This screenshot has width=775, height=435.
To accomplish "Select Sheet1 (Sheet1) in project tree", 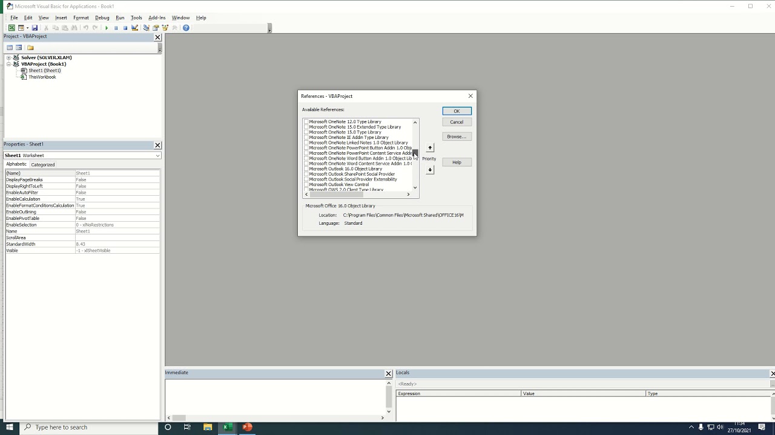I will pos(44,71).
